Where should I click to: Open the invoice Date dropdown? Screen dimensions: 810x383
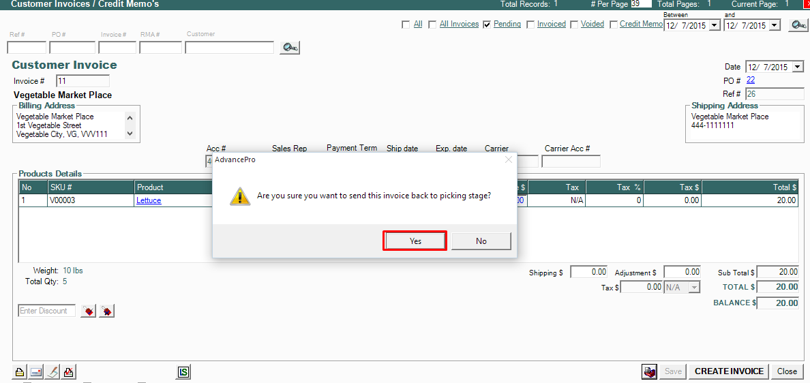[x=798, y=67]
